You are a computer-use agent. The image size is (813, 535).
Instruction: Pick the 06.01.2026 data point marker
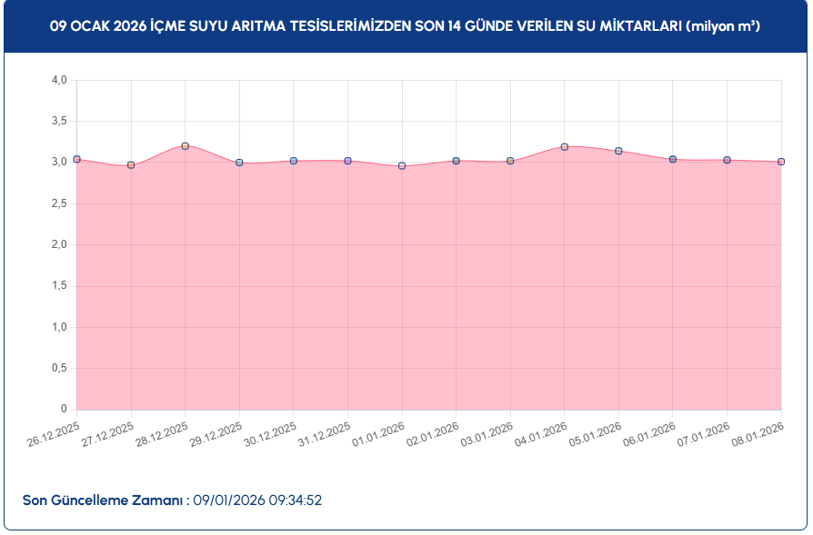pyautogui.click(x=673, y=159)
